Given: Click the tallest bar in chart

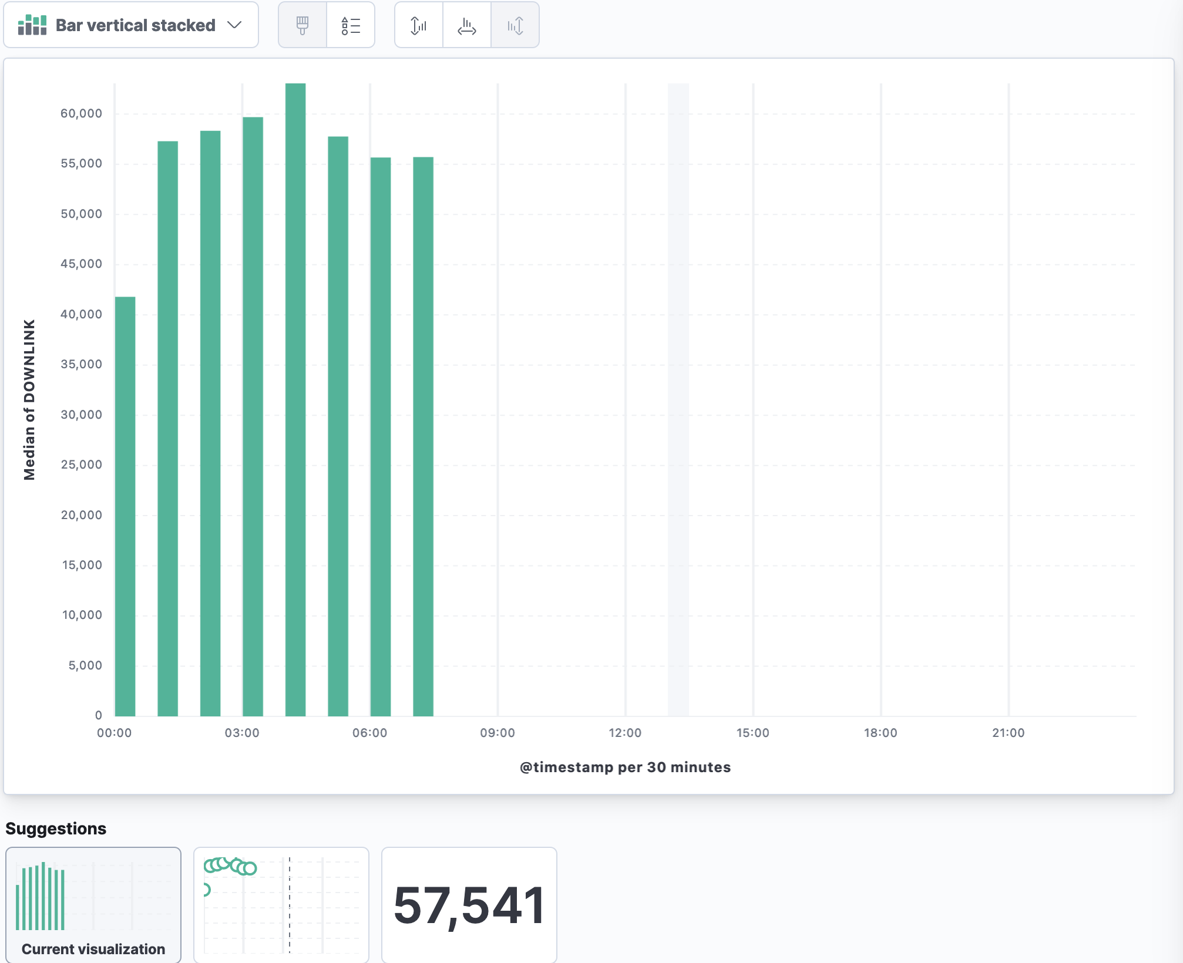Looking at the screenshot, I should (295, 399).
